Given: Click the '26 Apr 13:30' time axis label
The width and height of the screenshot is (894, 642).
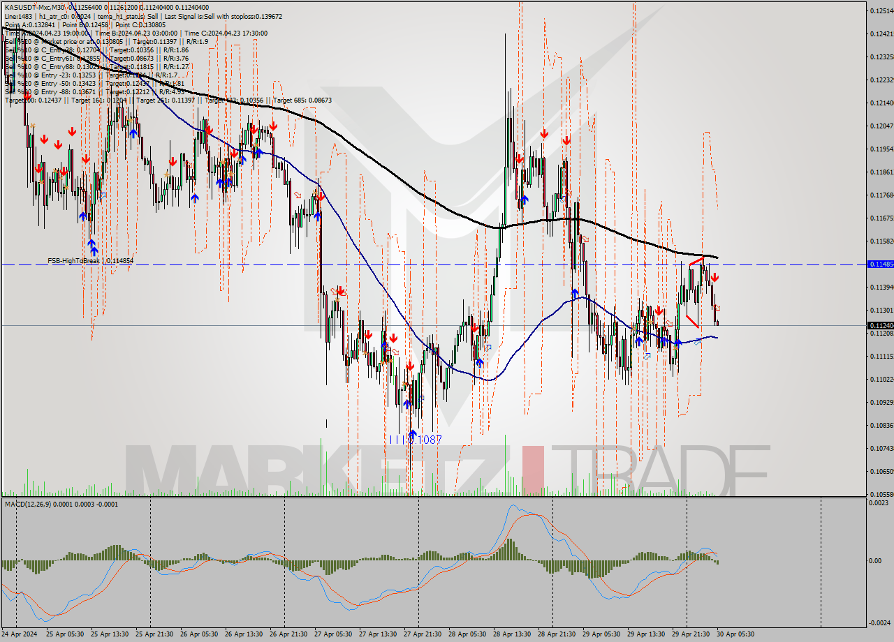Looking at the screenshot, I should [x=244, y=634].
